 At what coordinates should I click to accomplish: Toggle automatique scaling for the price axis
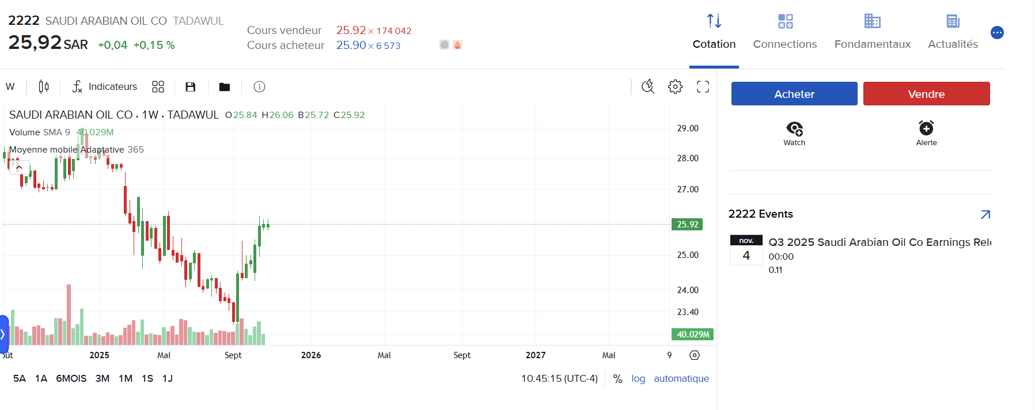(x=681, y=379)
